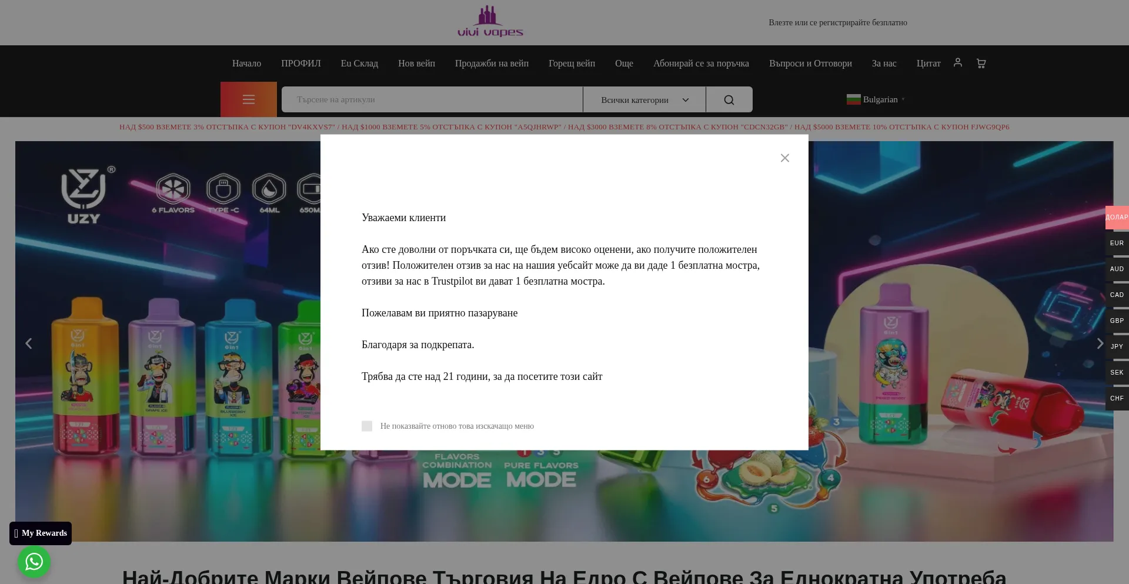
Task: Switch currency to GBP
Action: pyautogui.click(x=1117, y=321)
